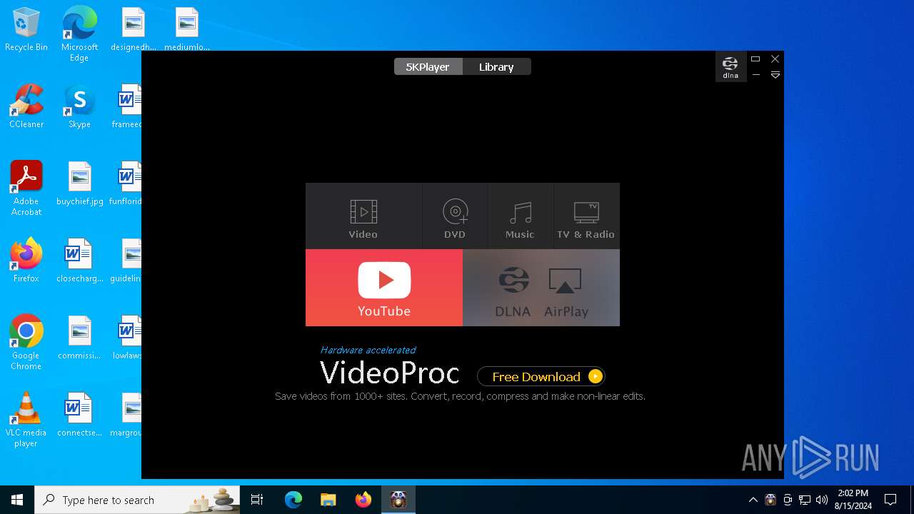Minimize the 5KPlayer window
Screen dimensions: 914x514
click(x=755, y=75)
